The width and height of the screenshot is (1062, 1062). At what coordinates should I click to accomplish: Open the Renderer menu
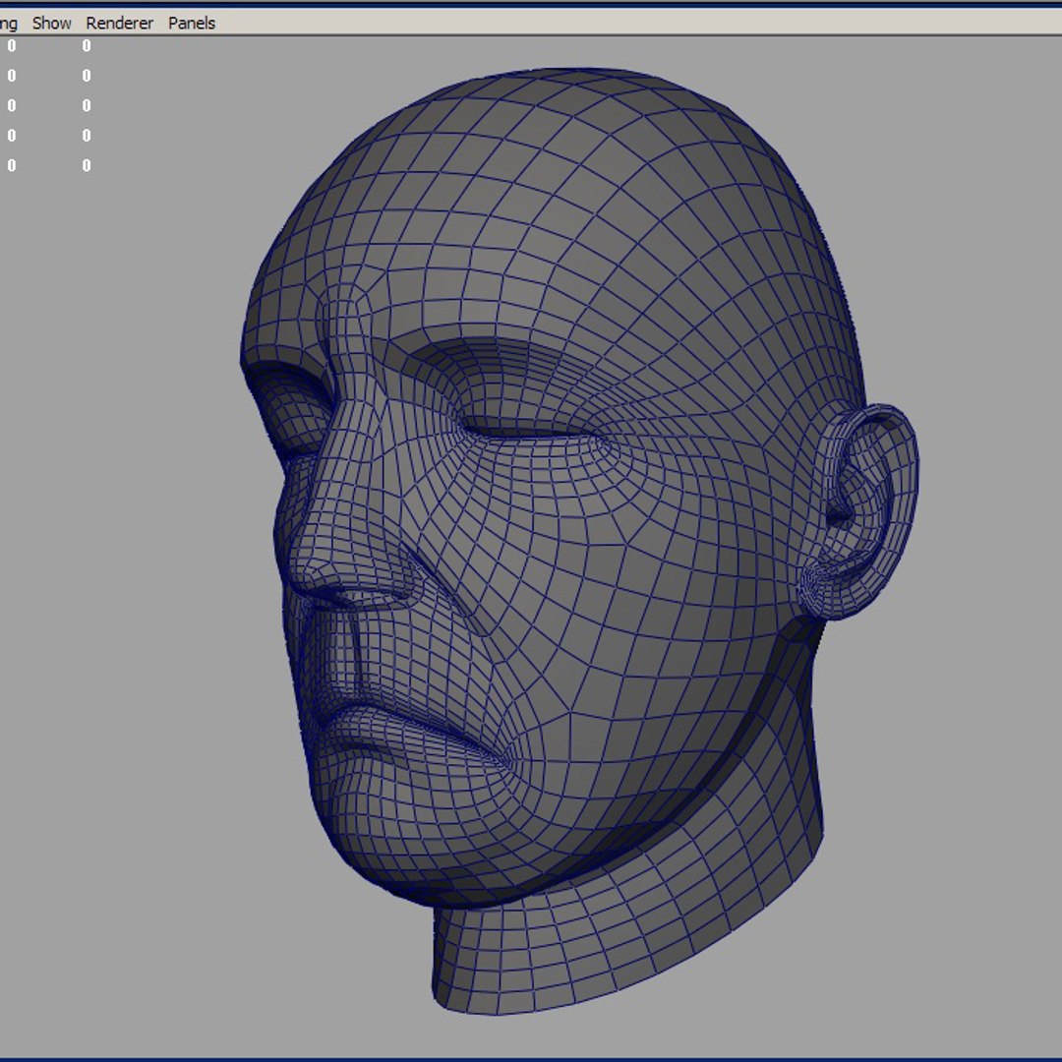[119, 23]
